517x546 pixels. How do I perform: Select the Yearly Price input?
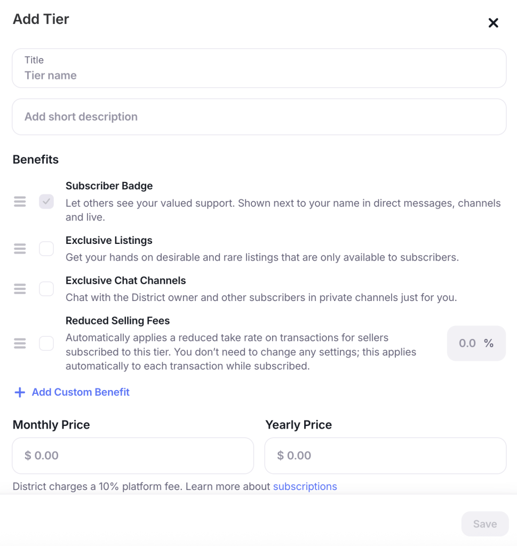point(385,456)
